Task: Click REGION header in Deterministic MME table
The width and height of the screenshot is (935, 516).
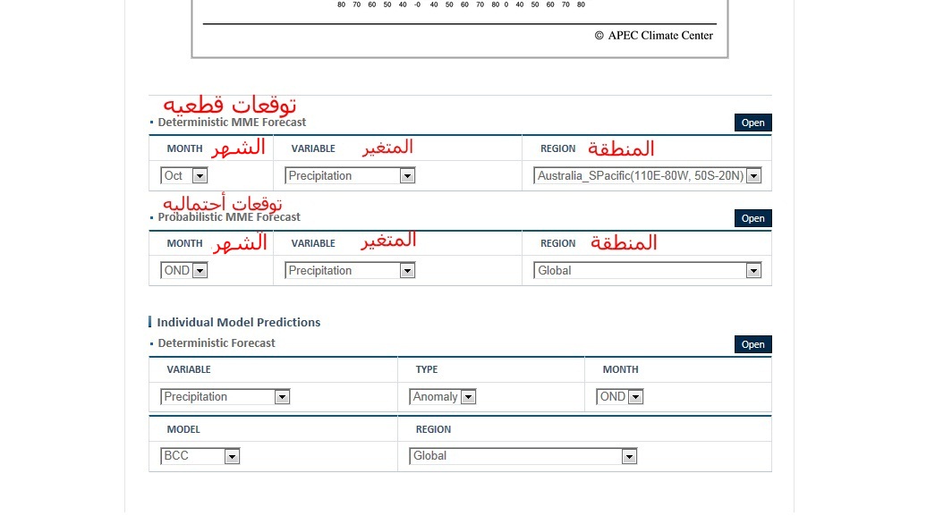Action: [x=557, y=148]
